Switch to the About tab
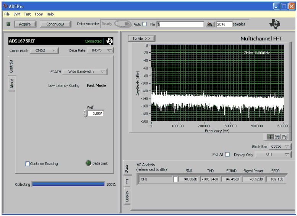Viewport: 297px width, 216px height. 12,84
